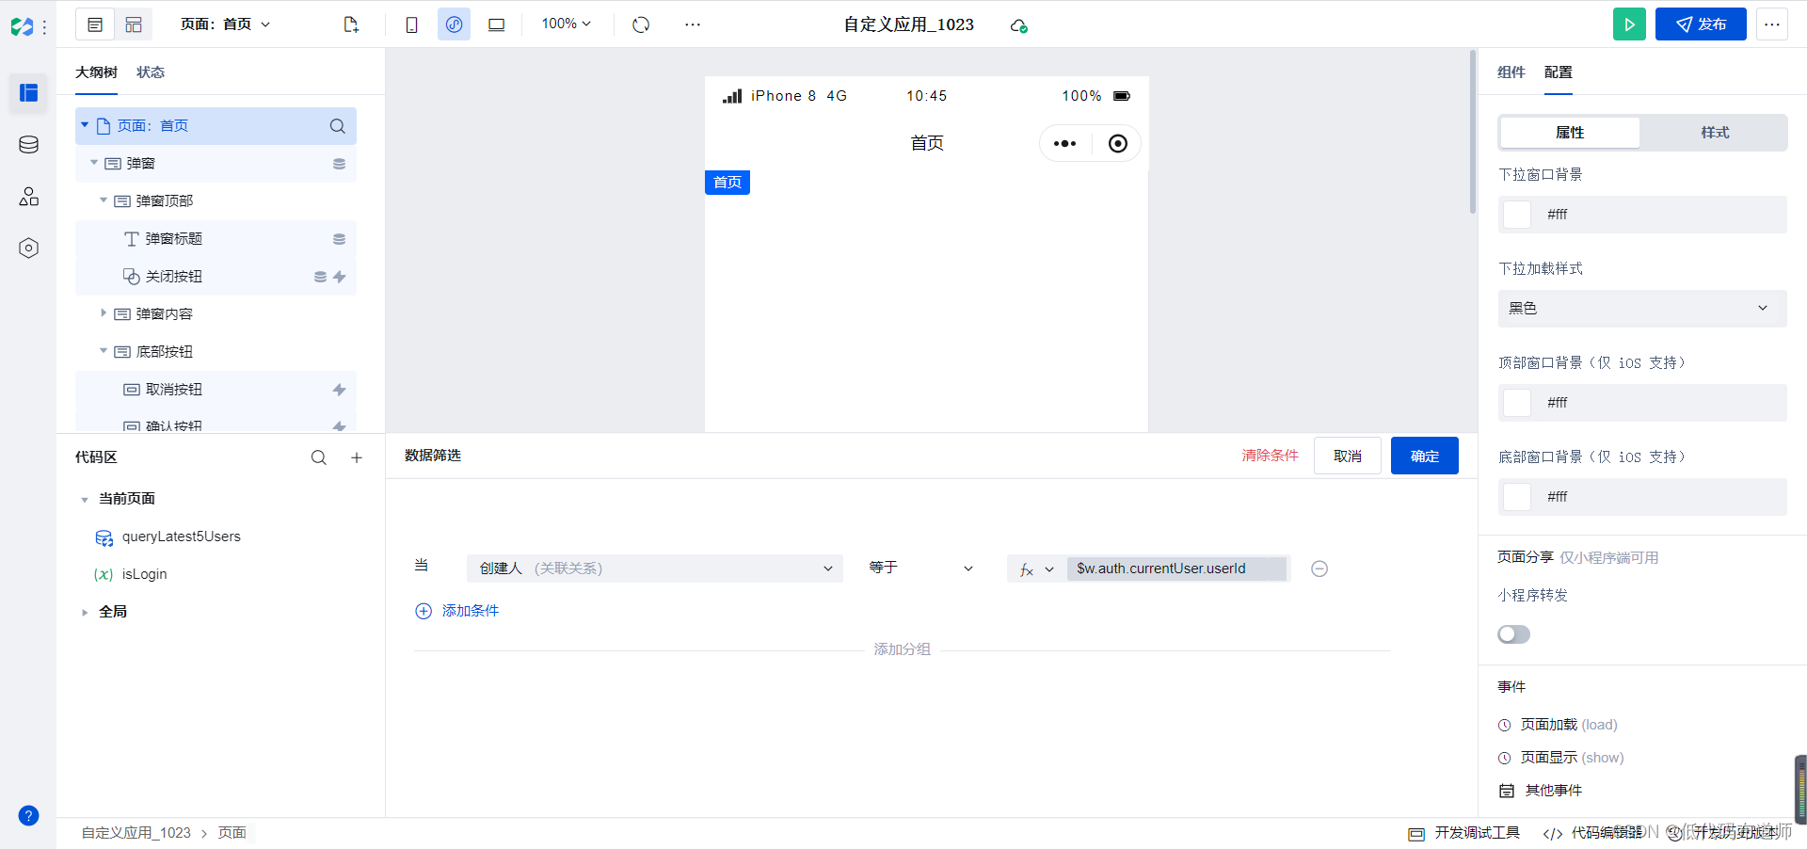Expand the 弹窗内容 tree node

point(104,313)
